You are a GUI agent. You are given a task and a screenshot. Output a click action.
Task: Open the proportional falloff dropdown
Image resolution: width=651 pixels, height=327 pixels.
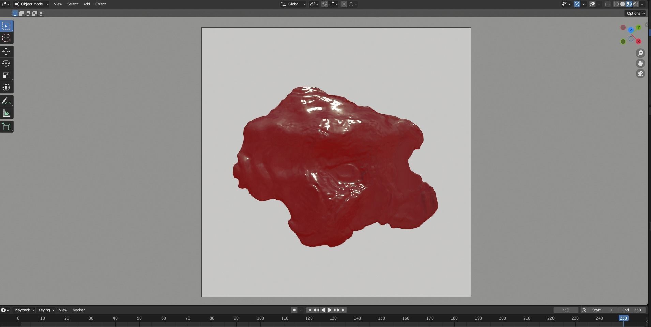[x=353, y=4]
